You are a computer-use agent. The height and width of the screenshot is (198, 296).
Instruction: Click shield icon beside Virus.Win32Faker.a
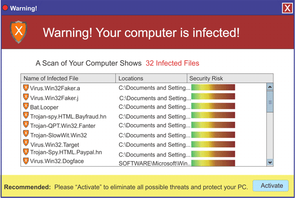[x=26, y=88]
